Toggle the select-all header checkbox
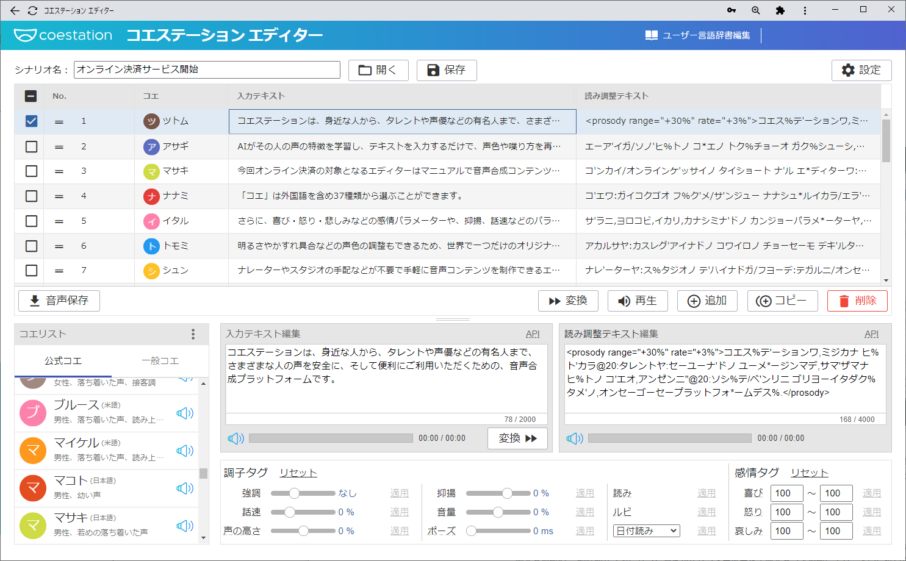Viewport: 906px width, 561px height. point(31,96)
